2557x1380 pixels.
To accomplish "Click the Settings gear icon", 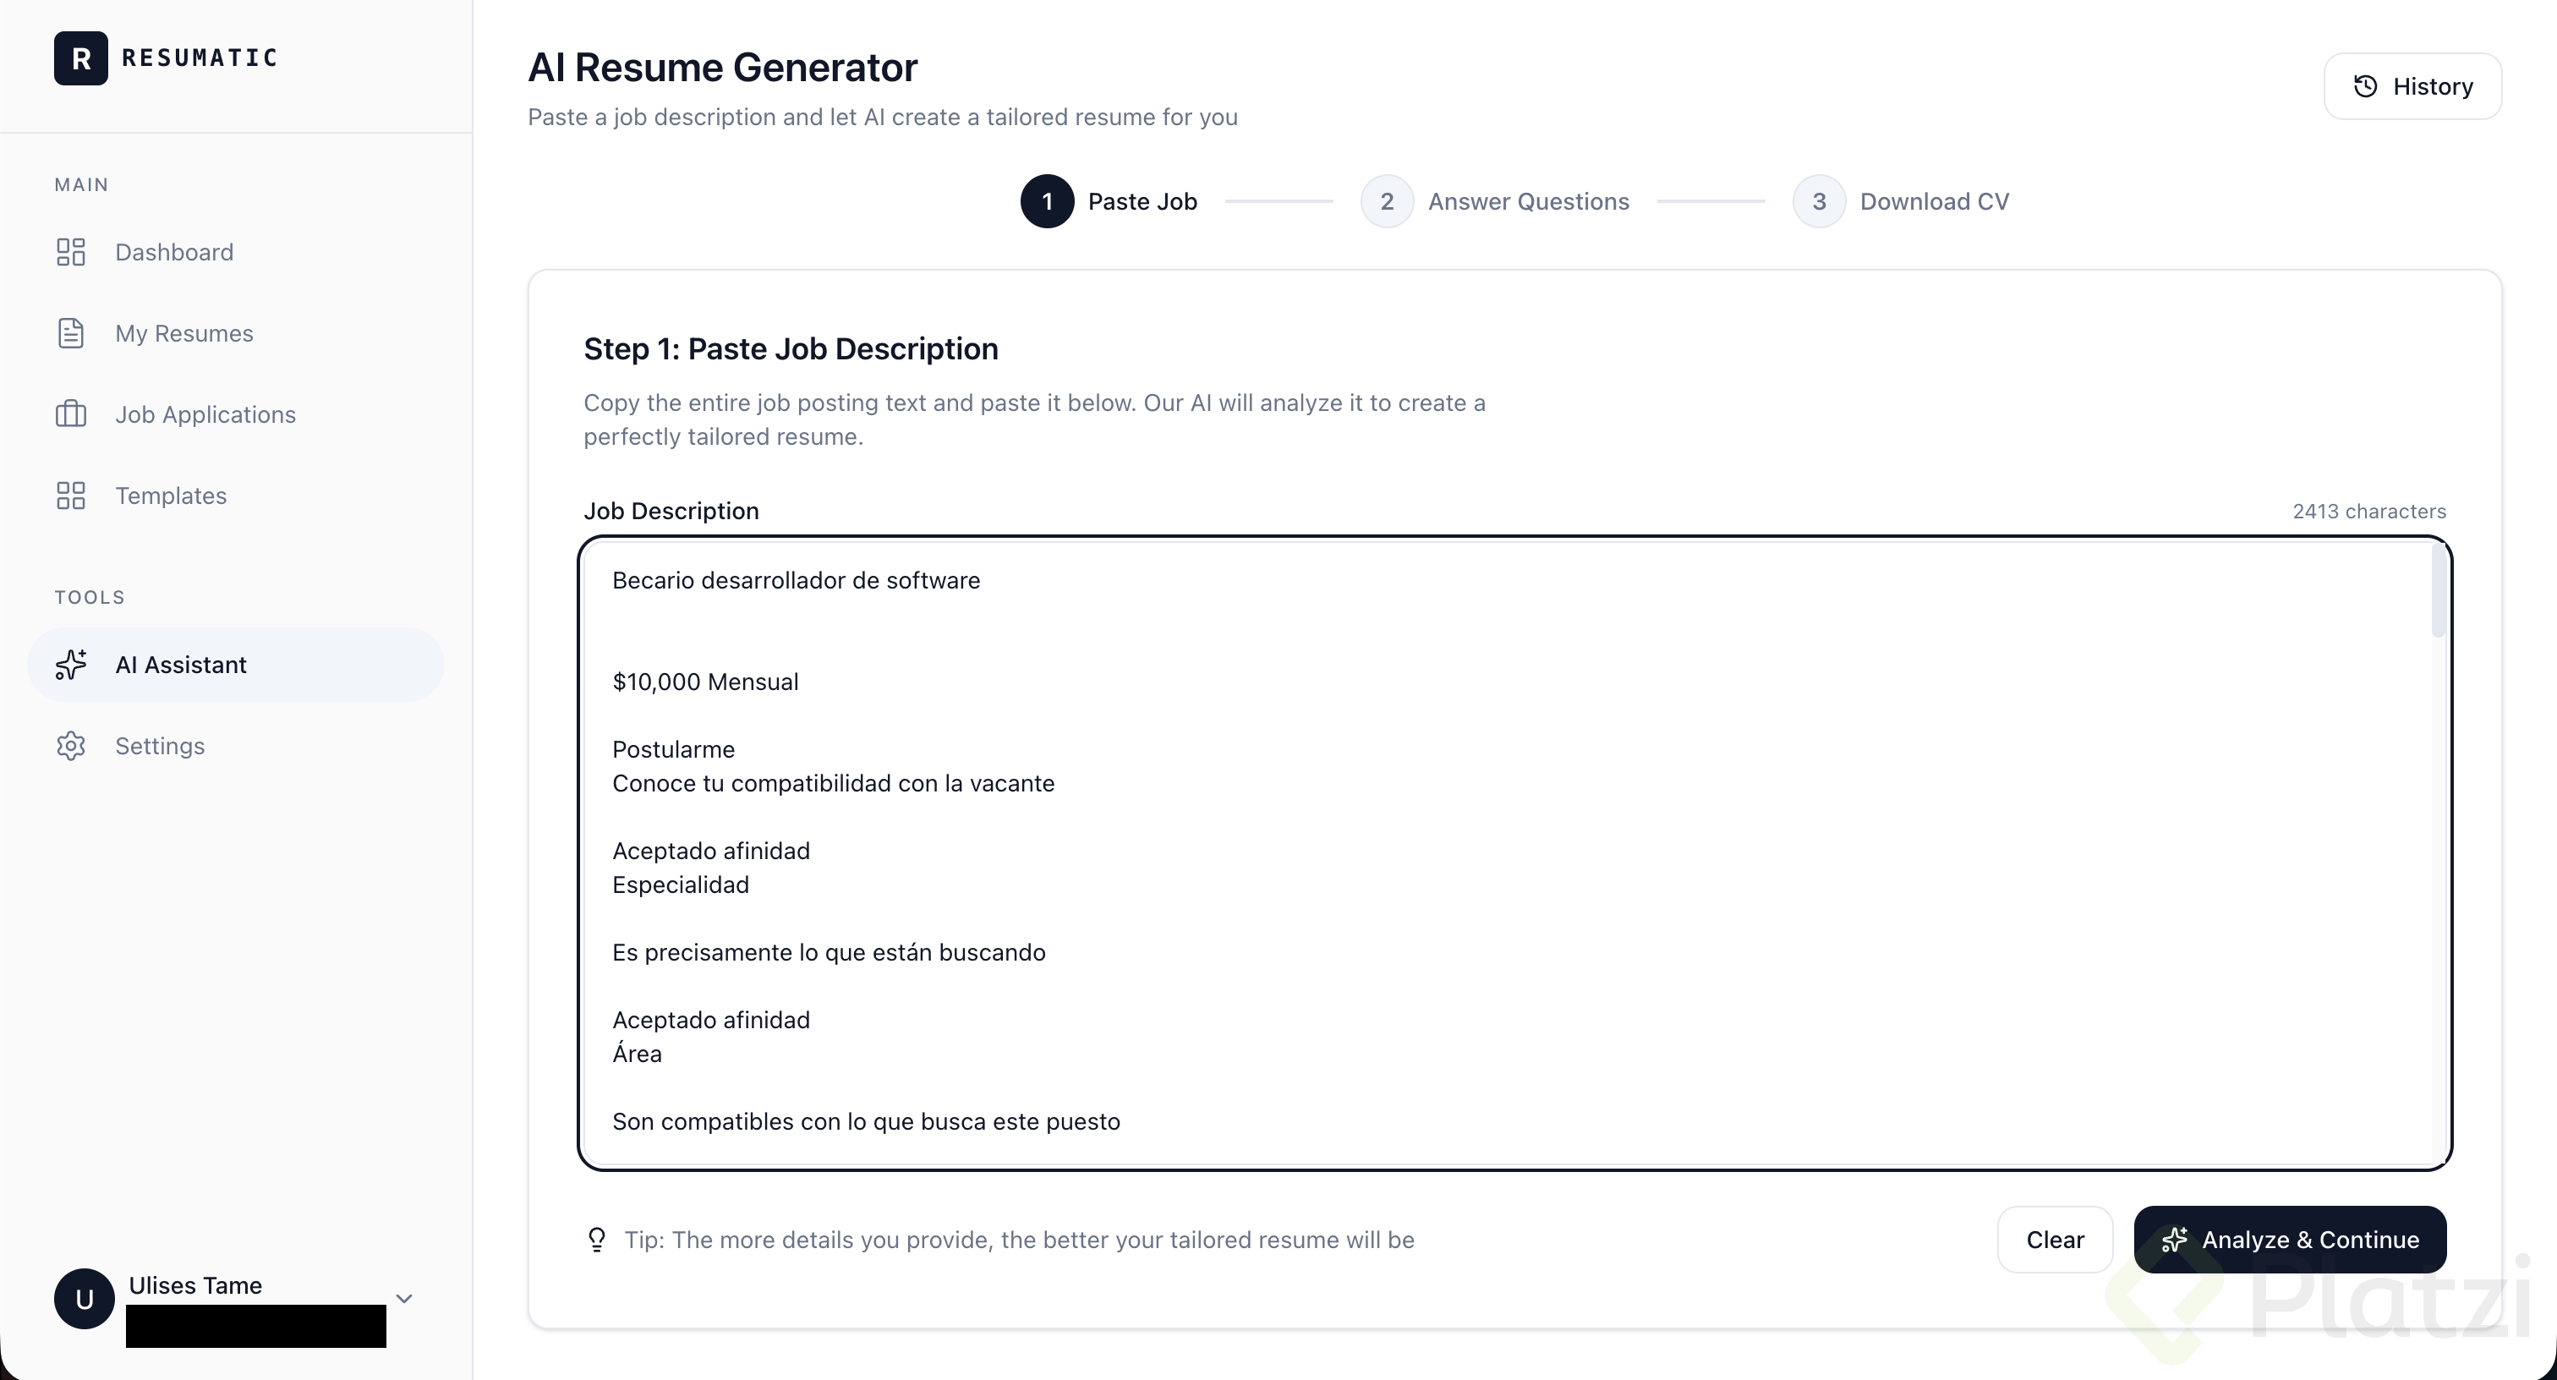I will (x=70, y=746).
